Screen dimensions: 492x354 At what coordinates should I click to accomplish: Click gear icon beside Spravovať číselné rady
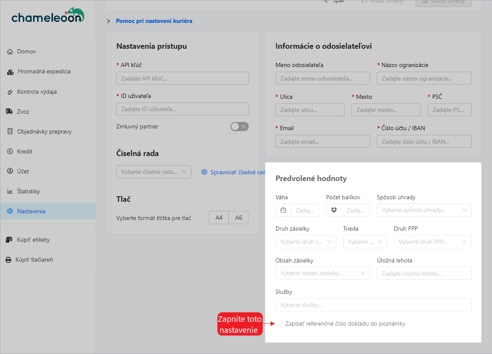click(x=204, y=172)
